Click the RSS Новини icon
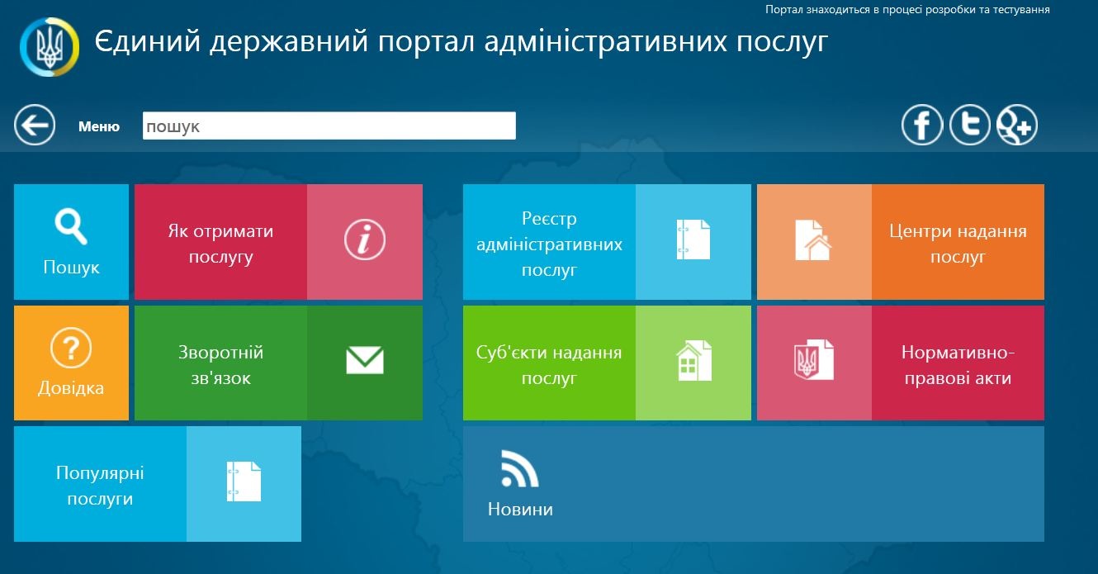Image resolution: width=1098 pixels, height=574 pixels. (520, 469)
